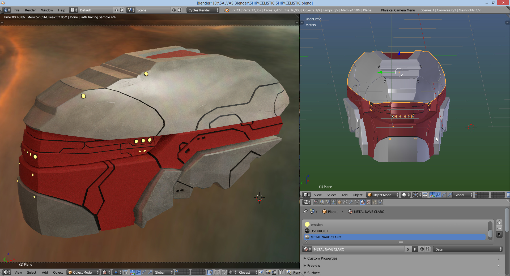Viewport: 510px width, 276px height.
Task: Open the Particles properties tab
Action: pos(375,202)
